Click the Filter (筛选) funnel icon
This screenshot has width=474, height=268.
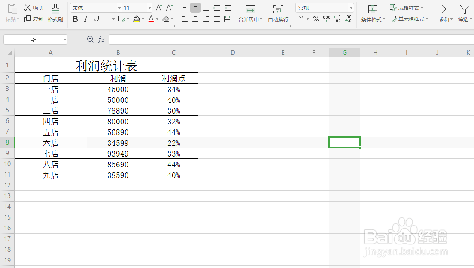pyautogui.click(x=464, y=9)
